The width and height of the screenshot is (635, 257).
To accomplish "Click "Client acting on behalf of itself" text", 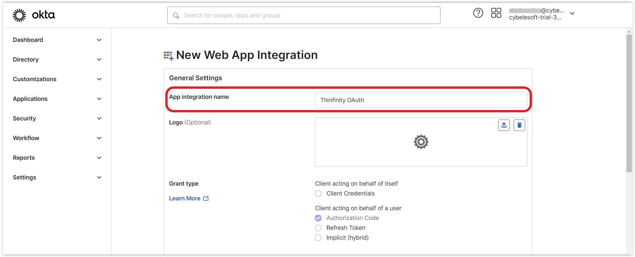I will click(356, 184).
